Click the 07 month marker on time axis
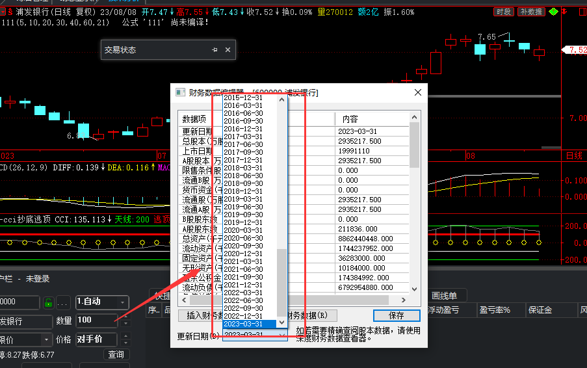The image size is (587, 368). (x=162, y=156)
